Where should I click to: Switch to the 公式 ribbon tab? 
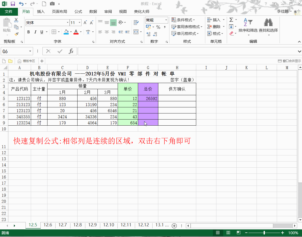click(78, 12)
